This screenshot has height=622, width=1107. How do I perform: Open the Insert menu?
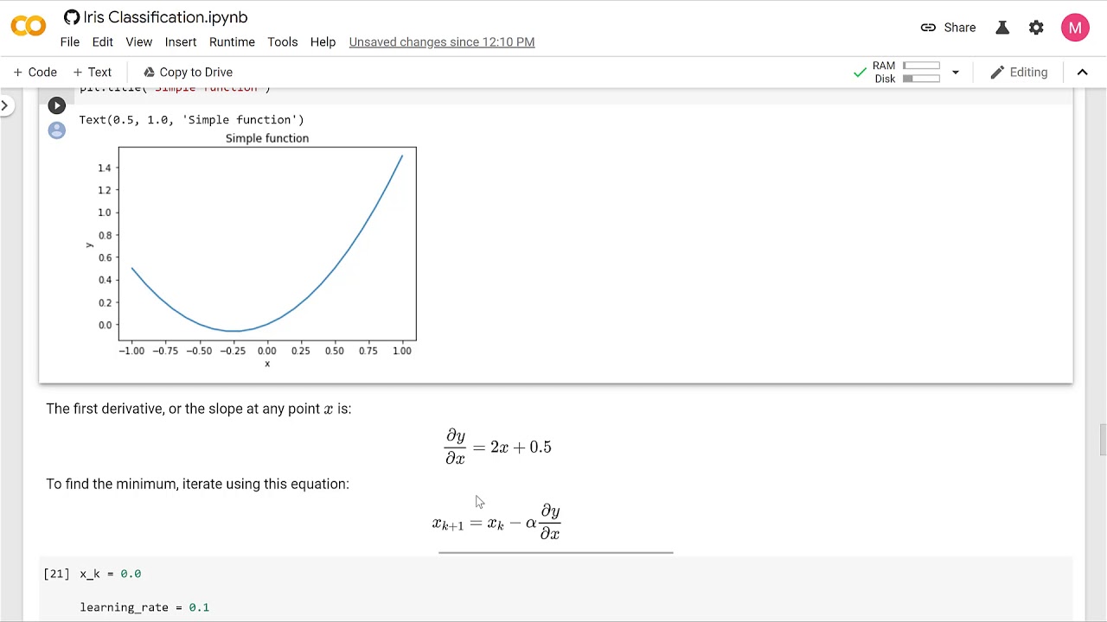coord(181,41)
